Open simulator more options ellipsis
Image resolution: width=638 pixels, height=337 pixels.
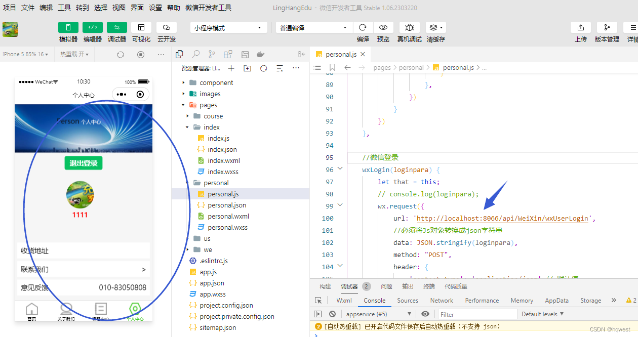pyautogui.click(x=161, y=55)
